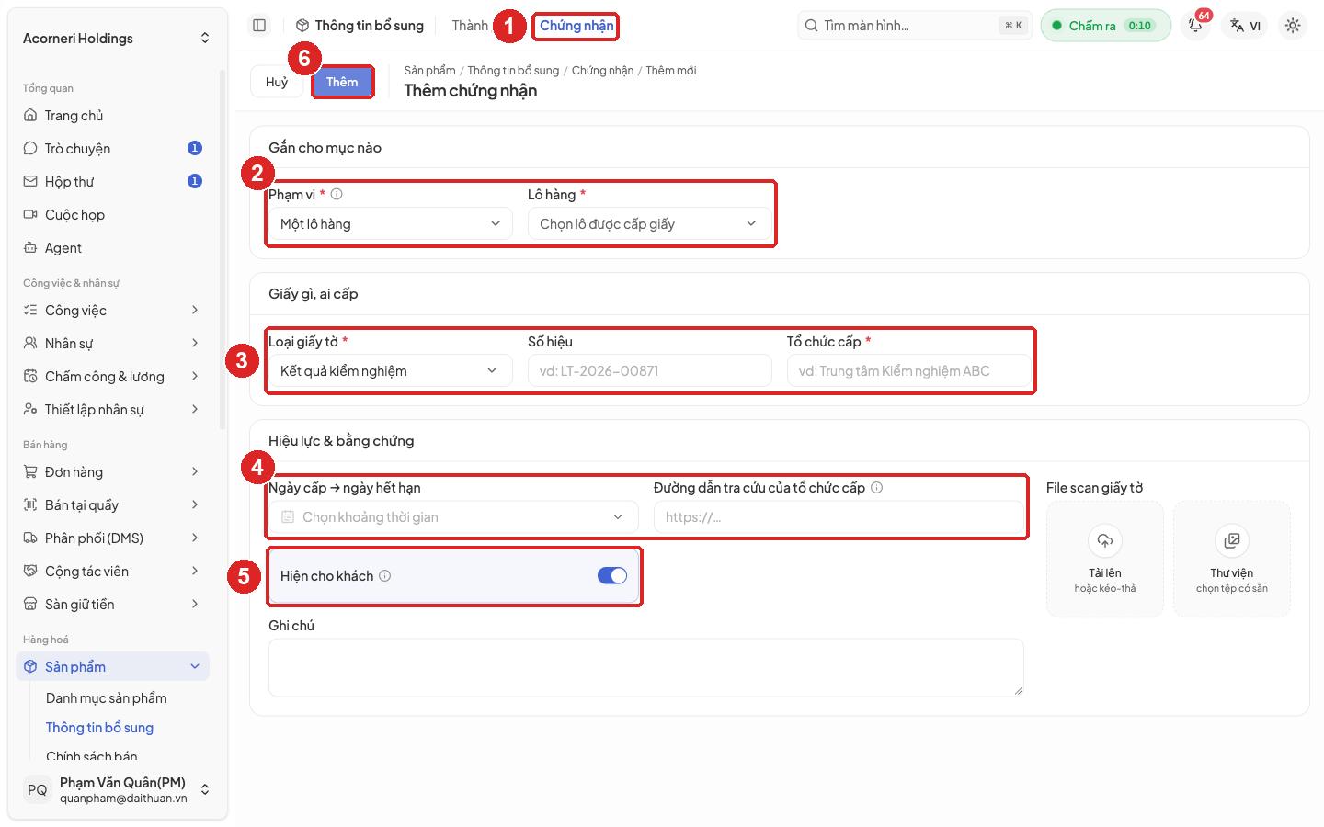1324x827 pixels.
Task: Open user account menu Phạm Văn Quân
Action: click(x=116, y=790)
